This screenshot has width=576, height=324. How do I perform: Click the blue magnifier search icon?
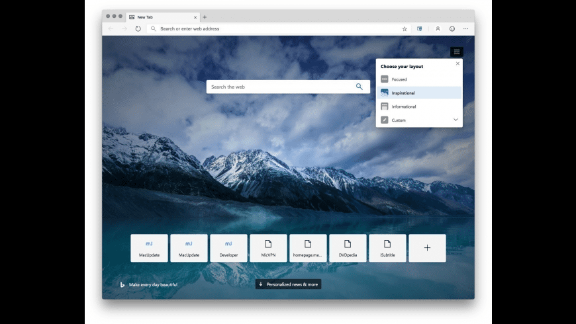pyautogui.click(x=360, y=87)
